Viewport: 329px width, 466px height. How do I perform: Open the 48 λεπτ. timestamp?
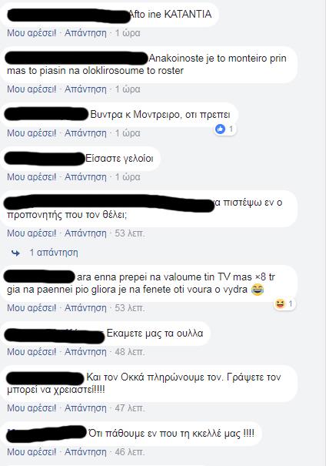[x=130, y=352]
